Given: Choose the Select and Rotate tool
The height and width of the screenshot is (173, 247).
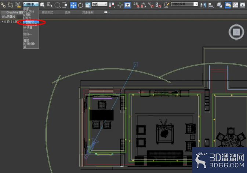Looking at the screenshot, I should 80,5.
